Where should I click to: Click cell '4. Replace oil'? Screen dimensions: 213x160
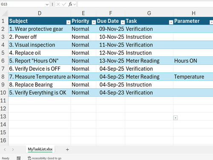coord(40,53)
